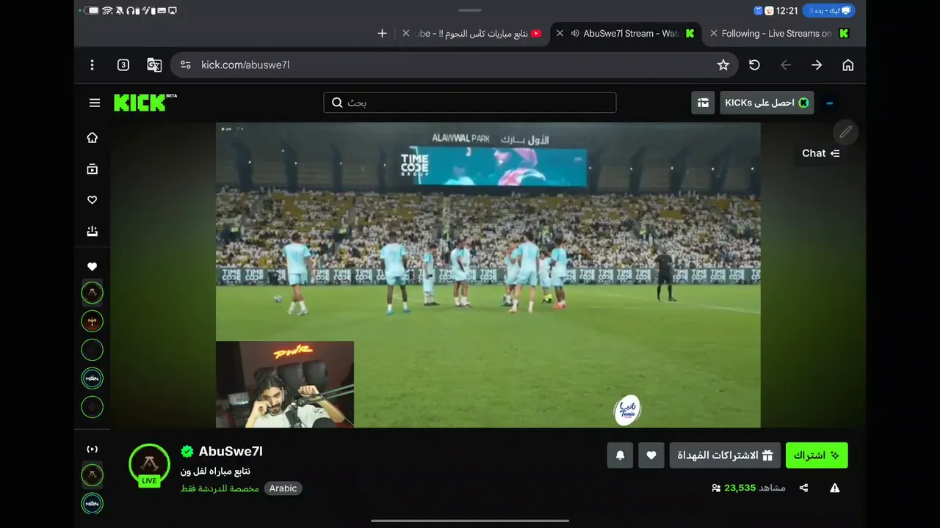Open the third followed channel avatar below the filled heart
Viewport: 940px width, 528px height.
pyautogui.click(x=92, y=350)
